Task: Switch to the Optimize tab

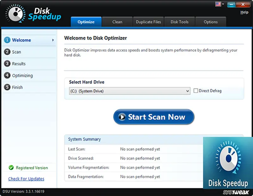Action: click(86, 22)
